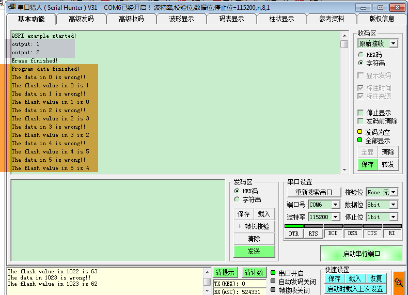408x295 pixels.
Task: Click the hint log scrollbar down arrow
Action: coord(207,290)
